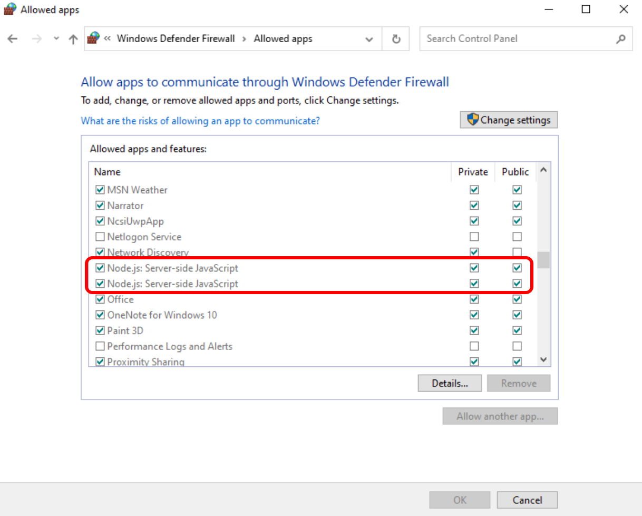Click the apps list scrollbar thumb

coord(543,260)
